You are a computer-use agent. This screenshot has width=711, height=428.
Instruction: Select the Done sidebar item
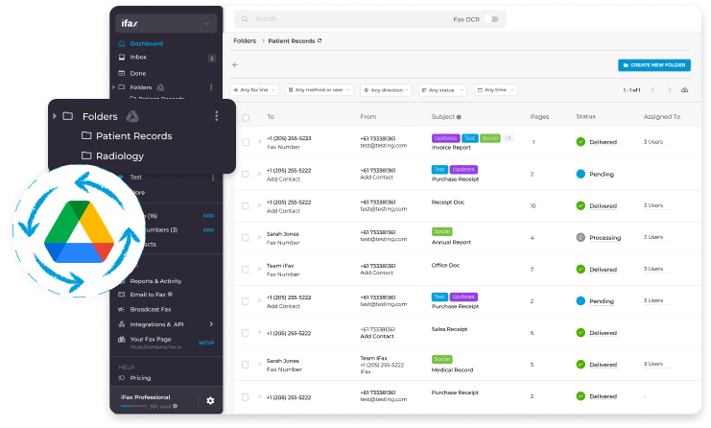coord(138,73)
